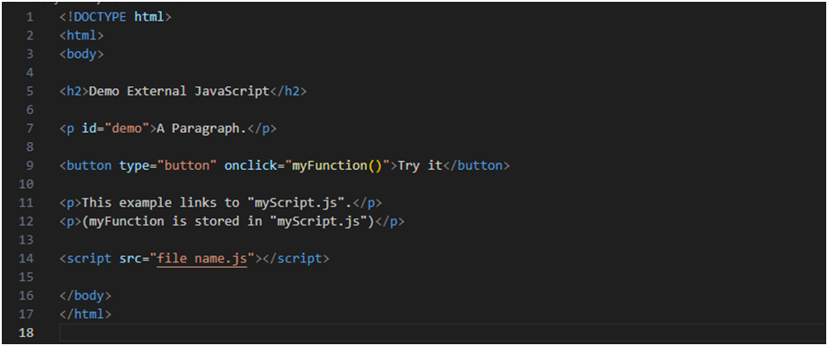Click the closing /html tag on line 17

pyautogui.click(x=85, y=314)
